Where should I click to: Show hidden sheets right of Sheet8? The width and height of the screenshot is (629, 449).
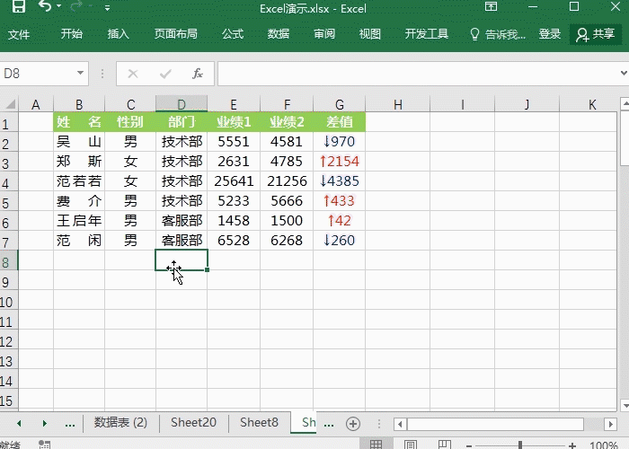329,424
